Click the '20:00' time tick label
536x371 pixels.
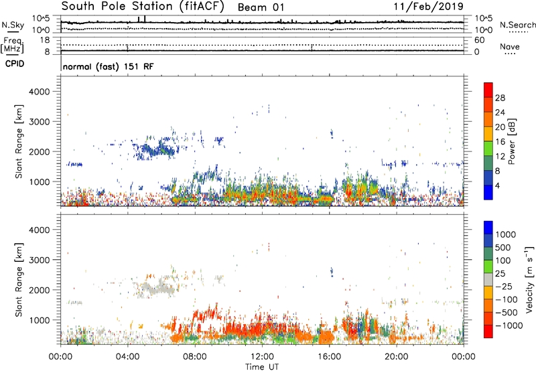[x=396, y=357]
